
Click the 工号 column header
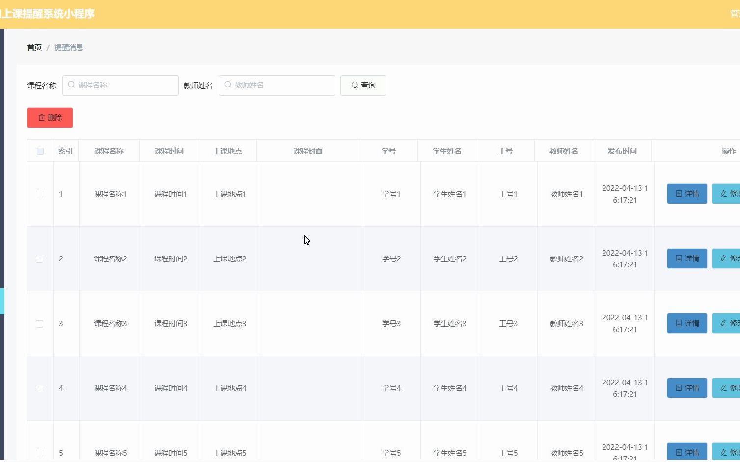tap(505, 151)
